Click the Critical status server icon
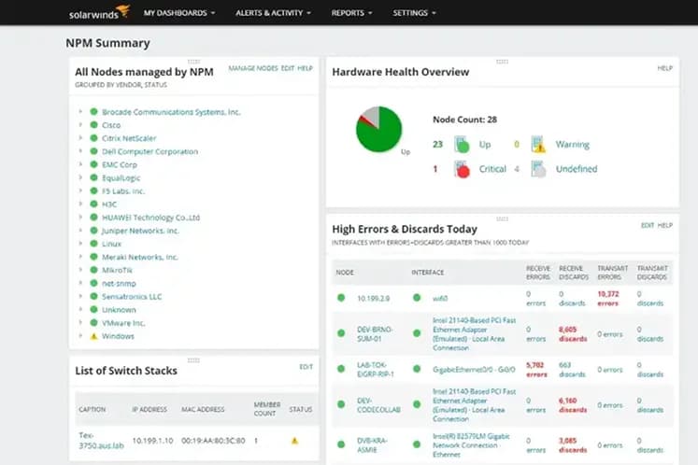 [x=462, y=169]
